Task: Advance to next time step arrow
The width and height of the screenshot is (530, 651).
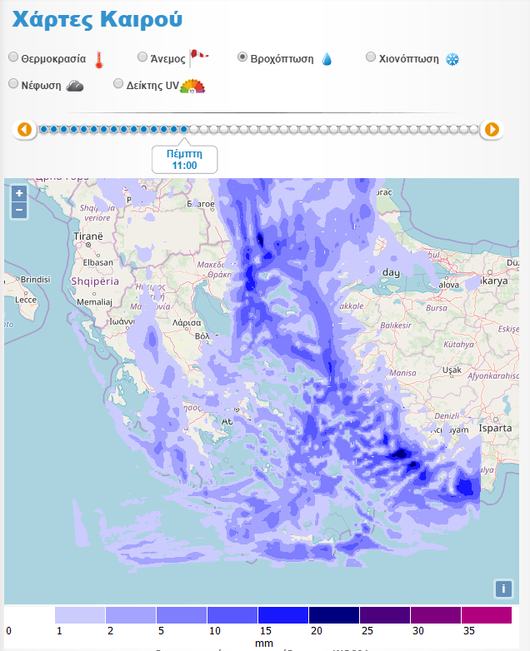Action: (492, 130)
